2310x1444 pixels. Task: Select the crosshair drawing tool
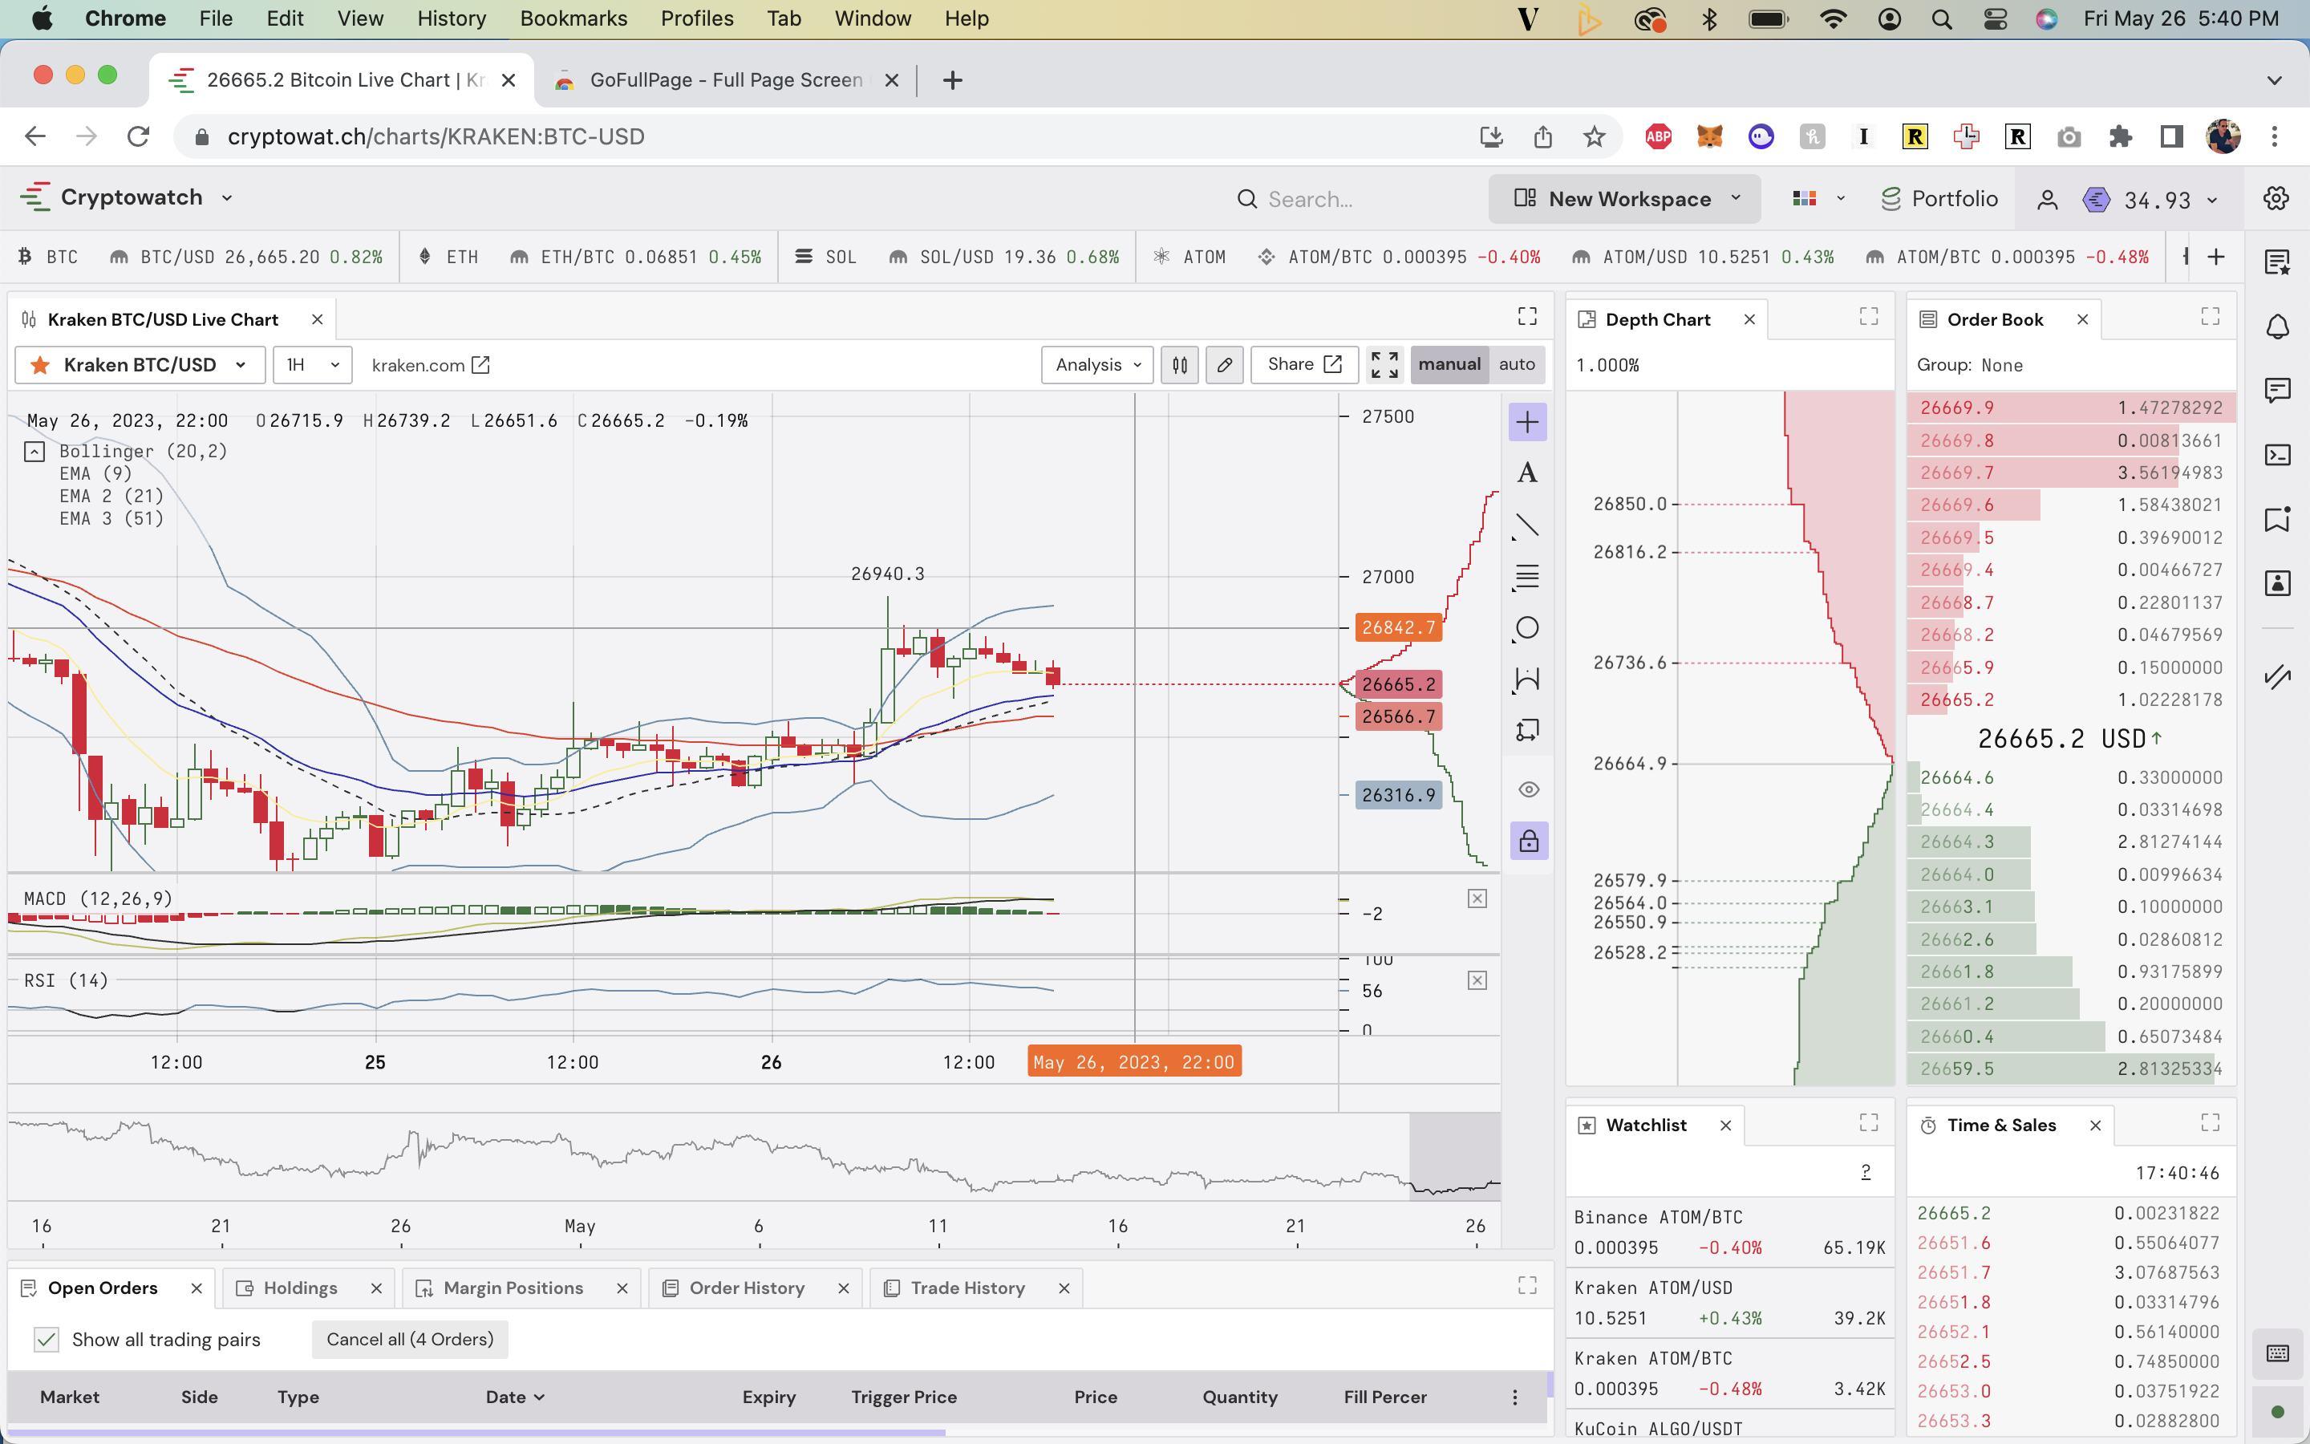point(1527,422)
